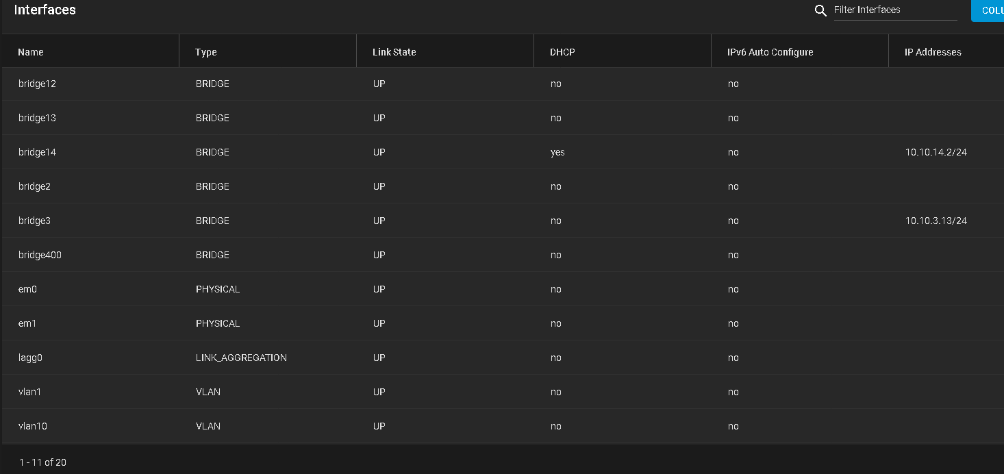This screenshot has height=474, width=1004.
Task: Select the bridge3 interface row
Action: click(503, 221)
